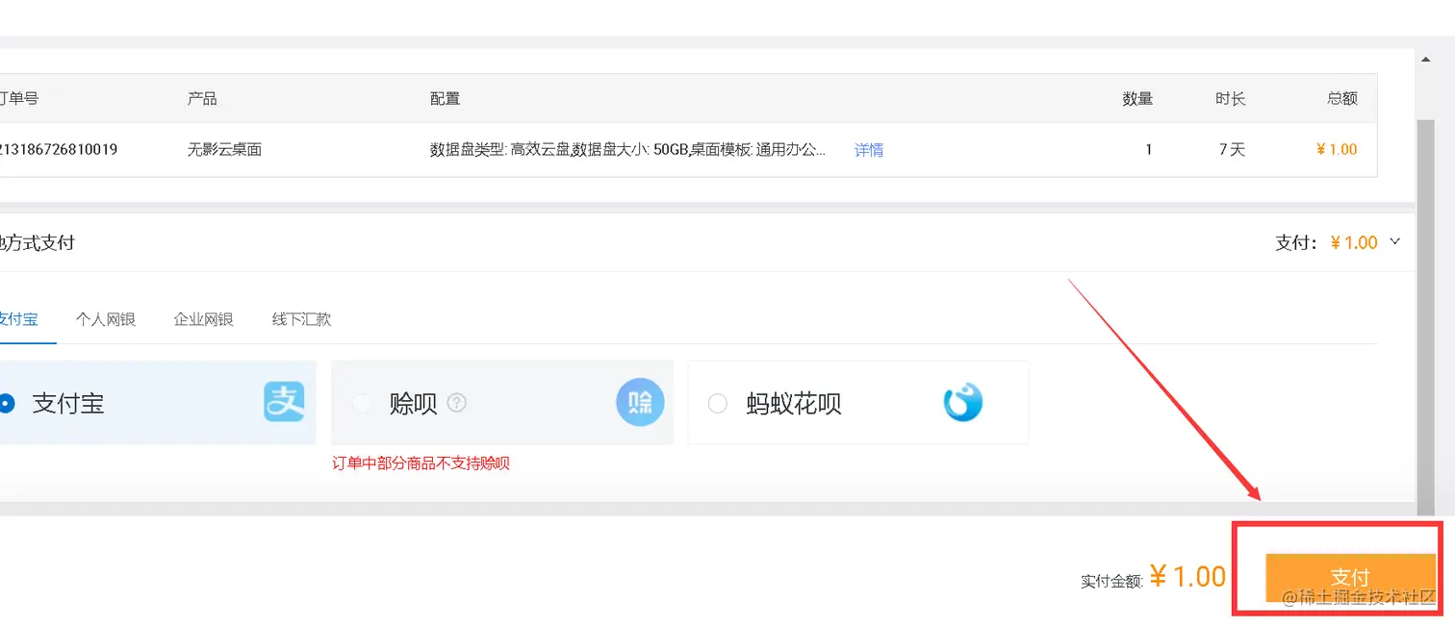
Task: Click the 数量 column header
Action: pos(1137,98)
